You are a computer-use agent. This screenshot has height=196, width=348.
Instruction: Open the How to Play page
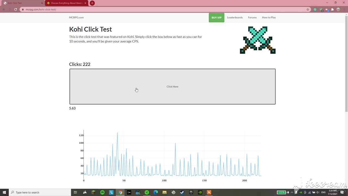point(269,17)
